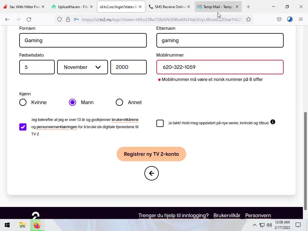The height and width of the screenshot is (231, 308).
Task: Close the Temp Mail tab
Action: tap(237, 7)
